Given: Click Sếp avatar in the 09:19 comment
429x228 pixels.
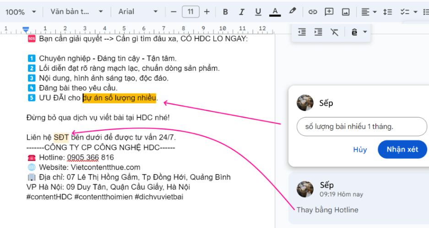Looking at the screenshot, I should tap(305, 189).
